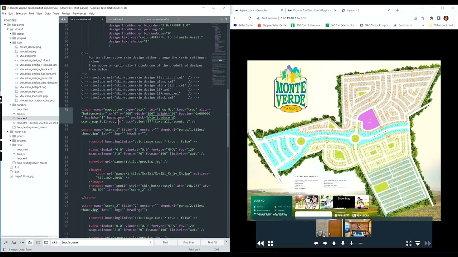Select the scene 1 door thumbnail

click(x=329, y=228)
